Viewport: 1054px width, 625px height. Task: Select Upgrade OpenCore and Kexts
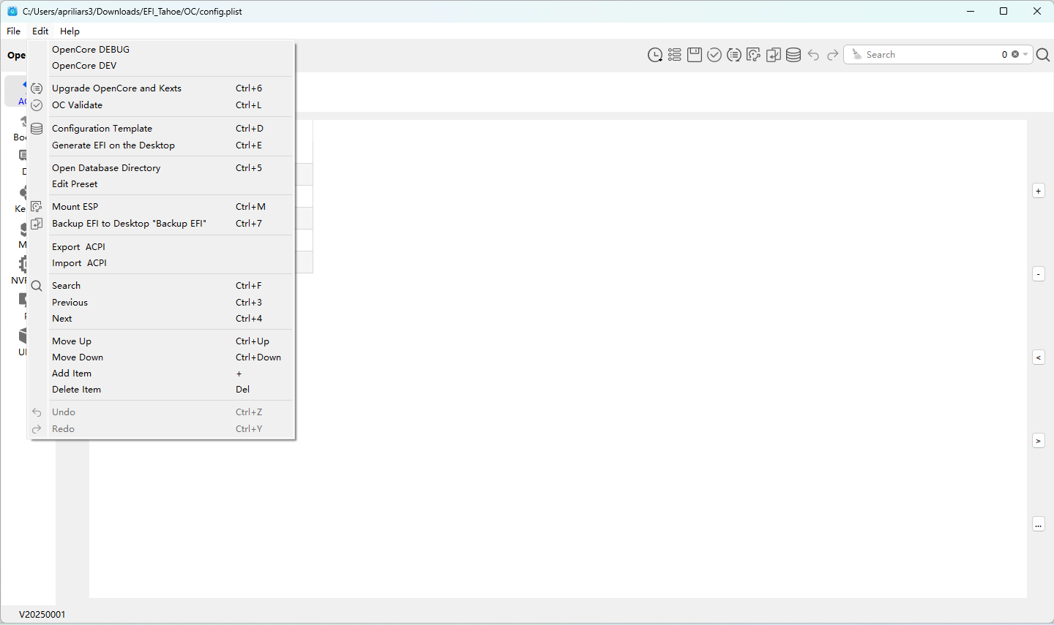[x=116, y=88]
